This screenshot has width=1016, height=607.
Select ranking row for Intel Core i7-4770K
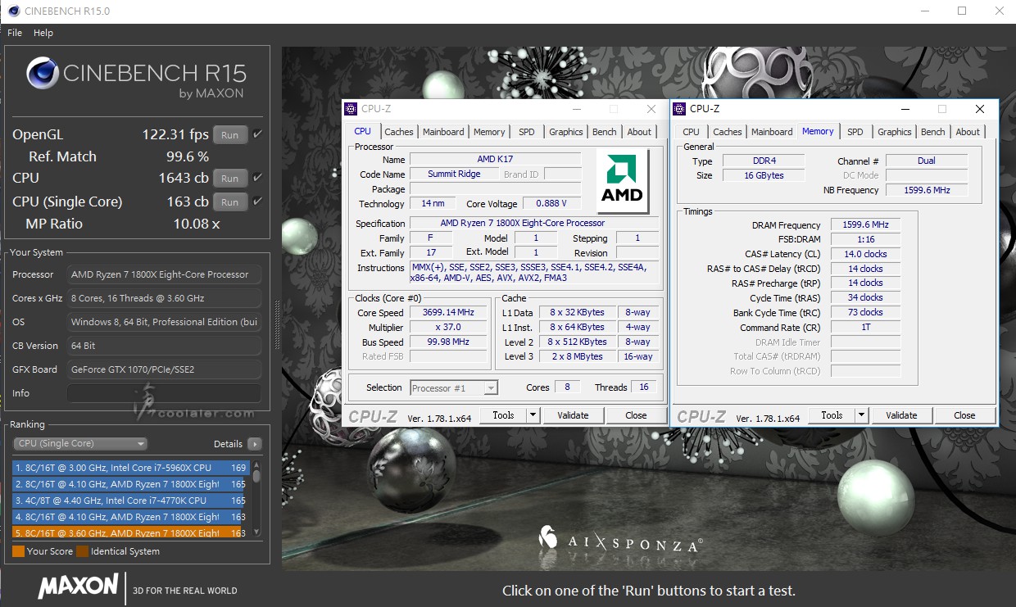tap(131, 501)
